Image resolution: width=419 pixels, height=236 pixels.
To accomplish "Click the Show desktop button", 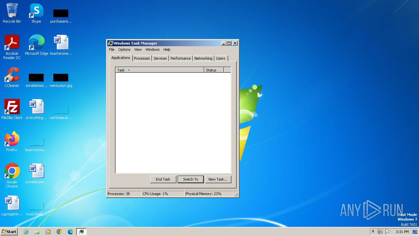I will tap(415, 232).
